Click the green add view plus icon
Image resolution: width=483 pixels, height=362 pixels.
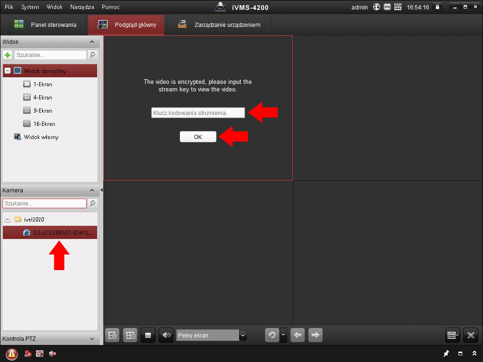pyautogui.click(x=8, y=55)
